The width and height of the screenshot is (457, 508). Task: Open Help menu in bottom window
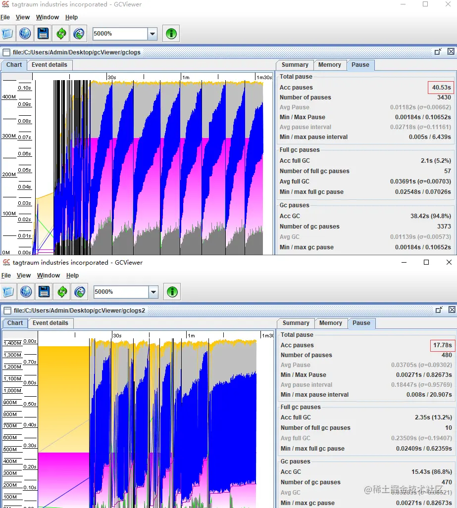pos(72,276)
